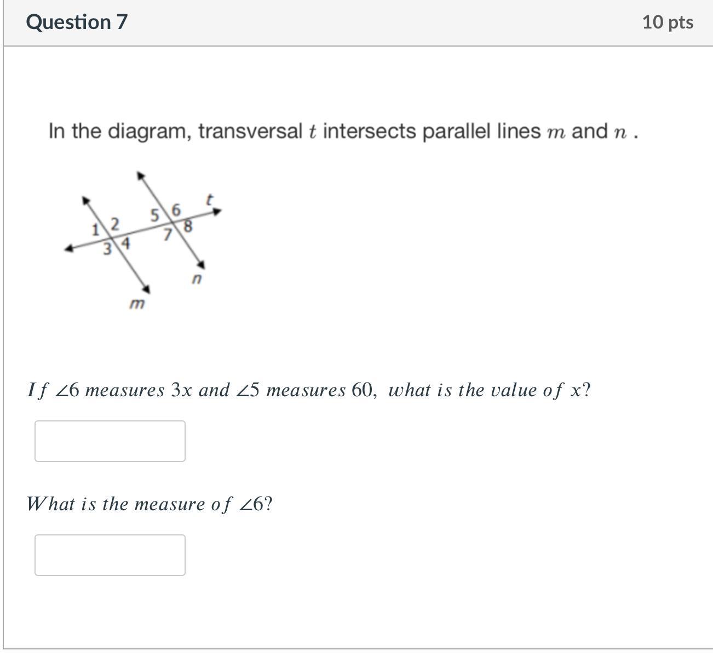Screen dimensions: 713x656
Task: Click angle label 6 in the diagram
Action: coord(176,209)
